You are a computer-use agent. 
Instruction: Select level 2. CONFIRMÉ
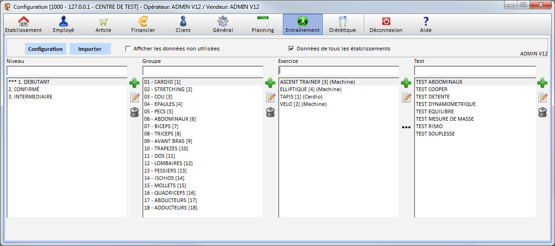tap(67, 89)
